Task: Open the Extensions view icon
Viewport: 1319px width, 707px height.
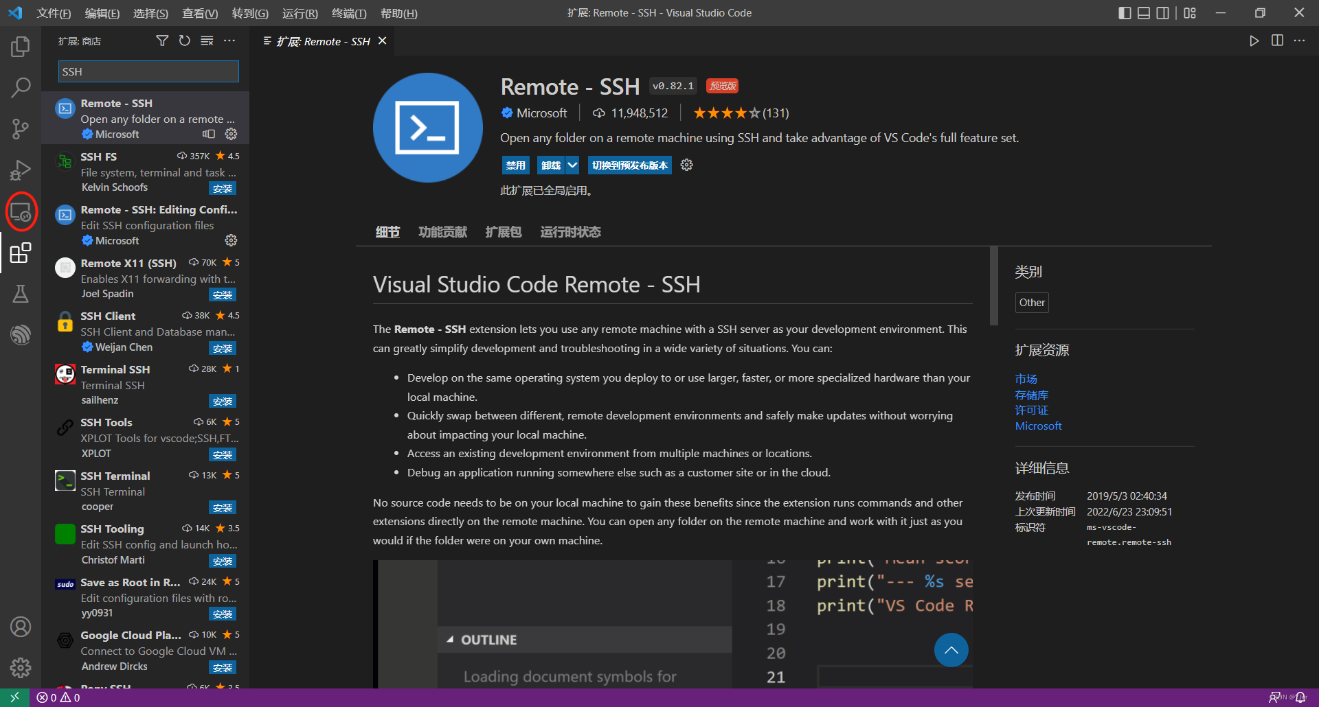Action: 21,253
